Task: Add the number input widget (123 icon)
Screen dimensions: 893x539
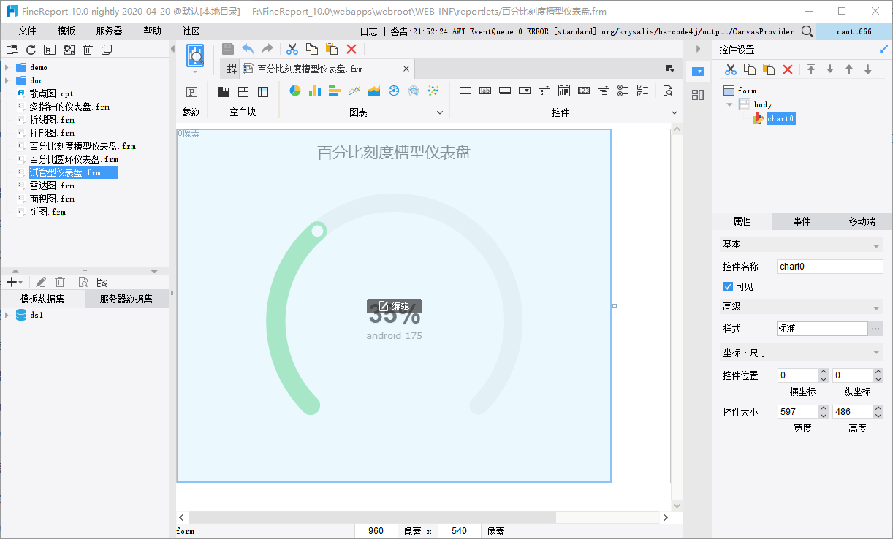Action: click(584, 91)
